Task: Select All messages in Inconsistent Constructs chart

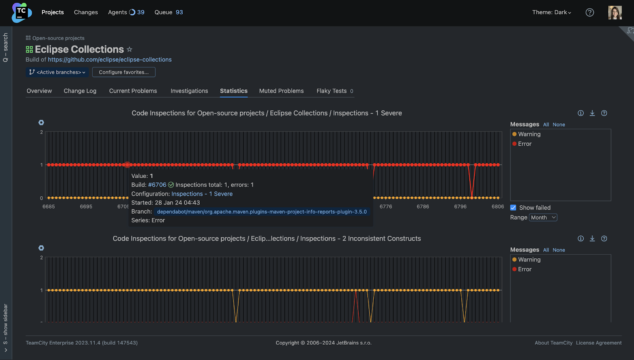Action: point(546,250)
